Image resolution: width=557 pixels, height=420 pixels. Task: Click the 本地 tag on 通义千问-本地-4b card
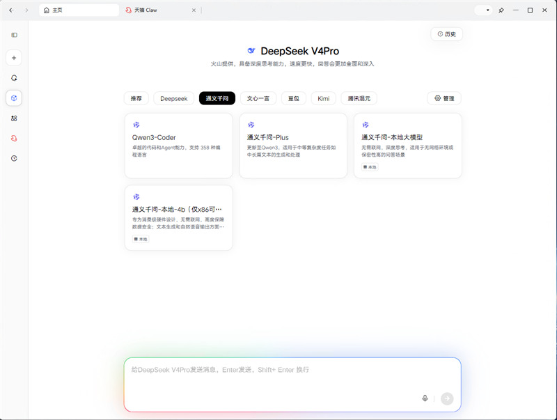point(141,239)
